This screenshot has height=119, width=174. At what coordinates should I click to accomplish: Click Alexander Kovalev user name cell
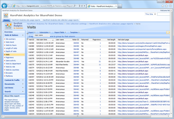click(63, 62)
